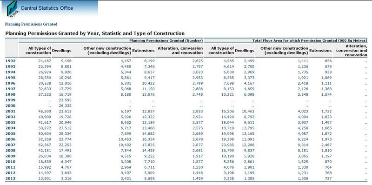Click the value 12,159 in the 2003 row

tap(148, 123)
